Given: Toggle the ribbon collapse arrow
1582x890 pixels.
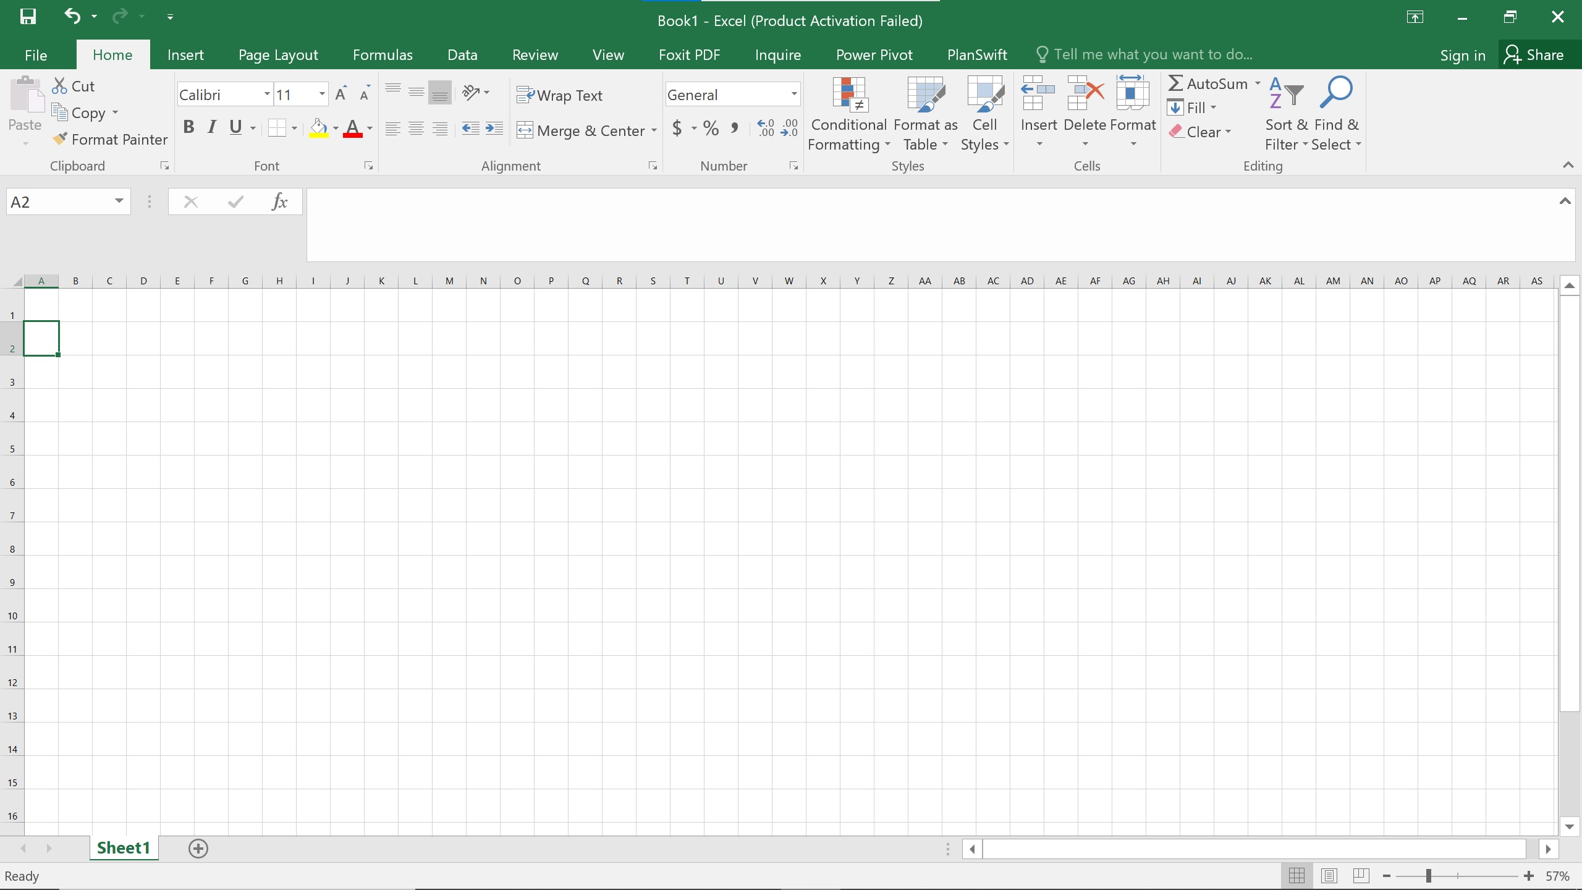Looking at the screenshot, I should (x=1567, y=165).
